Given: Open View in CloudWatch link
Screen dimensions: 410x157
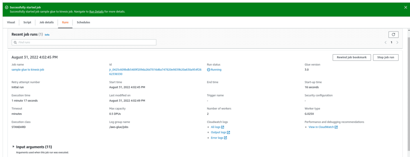Looking at the screenshot, I should click(x=321, y=127).
